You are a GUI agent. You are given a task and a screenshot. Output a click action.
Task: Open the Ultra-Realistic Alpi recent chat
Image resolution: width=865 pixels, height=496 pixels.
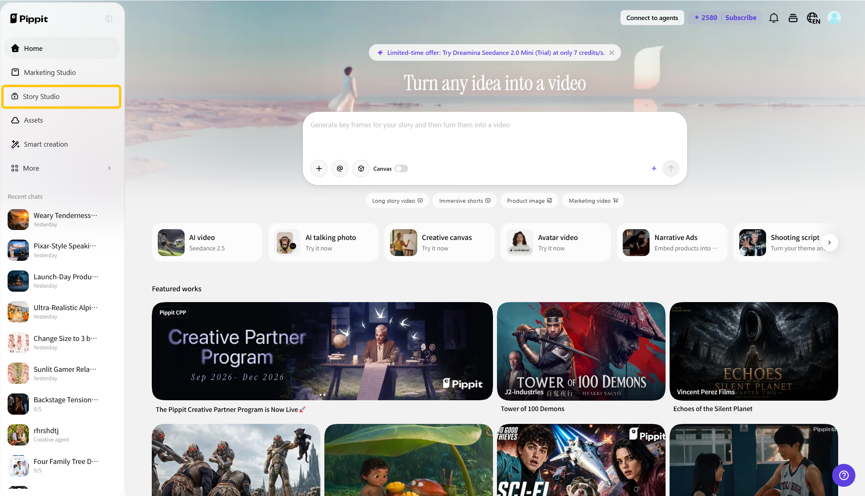pos(62,312)
